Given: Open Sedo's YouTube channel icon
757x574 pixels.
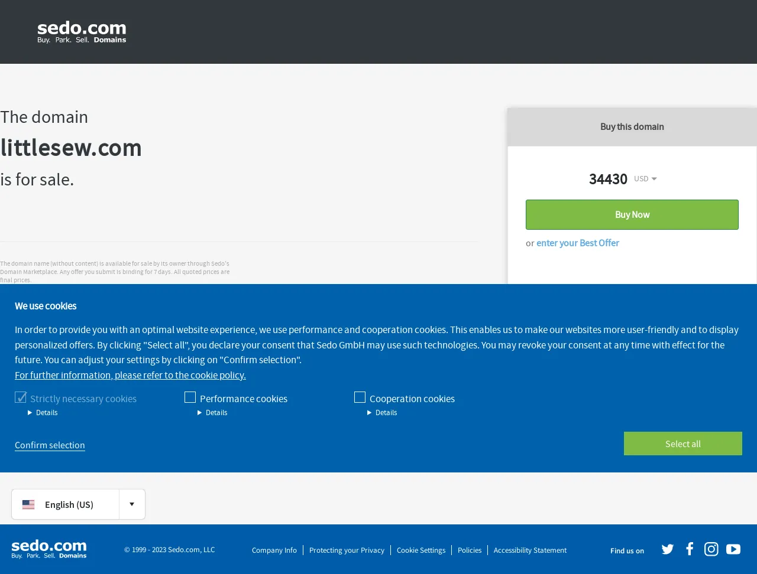Looking at the screenshot, I should click(733, 549).
